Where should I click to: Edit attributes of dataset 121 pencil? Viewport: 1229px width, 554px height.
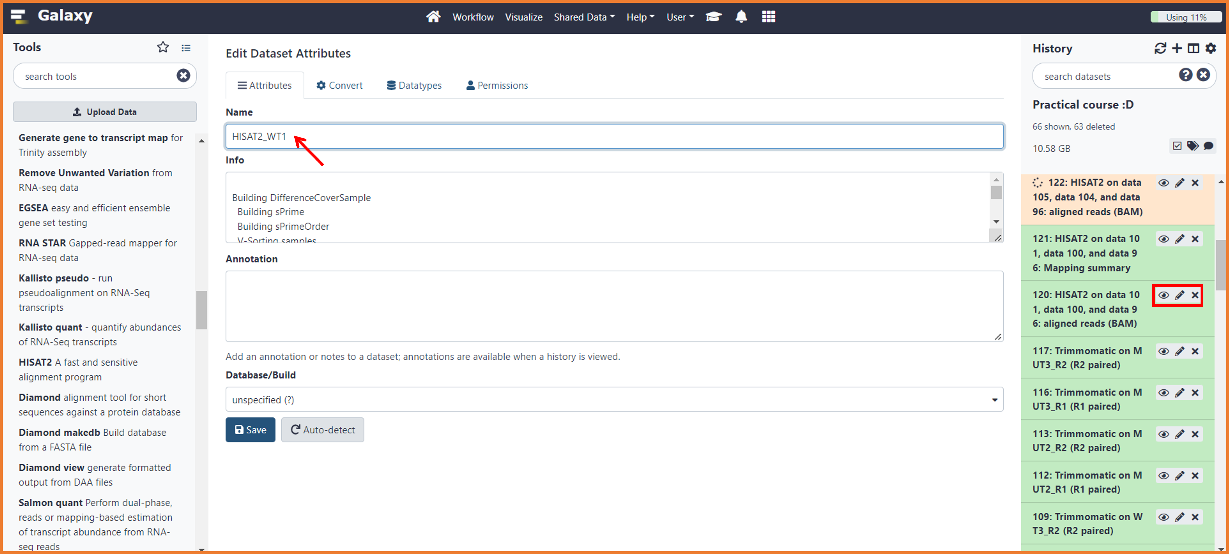[x=1179, y=239]
